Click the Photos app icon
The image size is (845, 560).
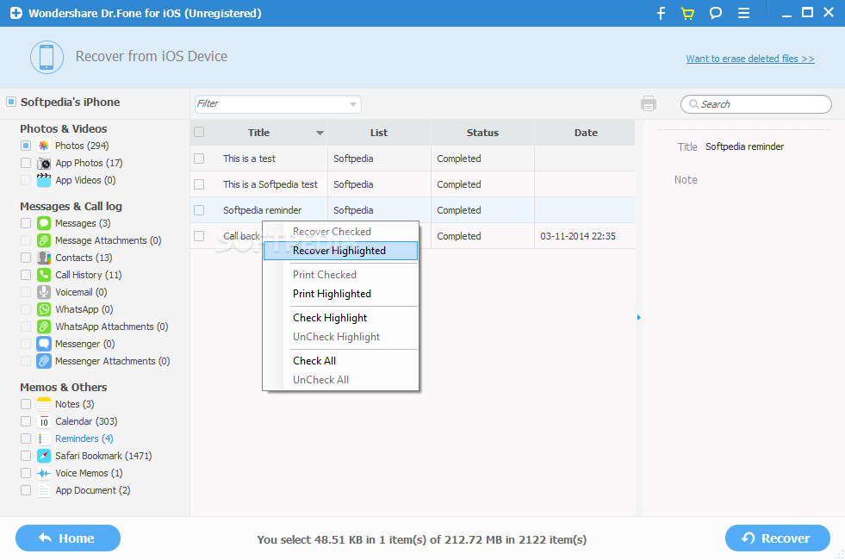44,146
